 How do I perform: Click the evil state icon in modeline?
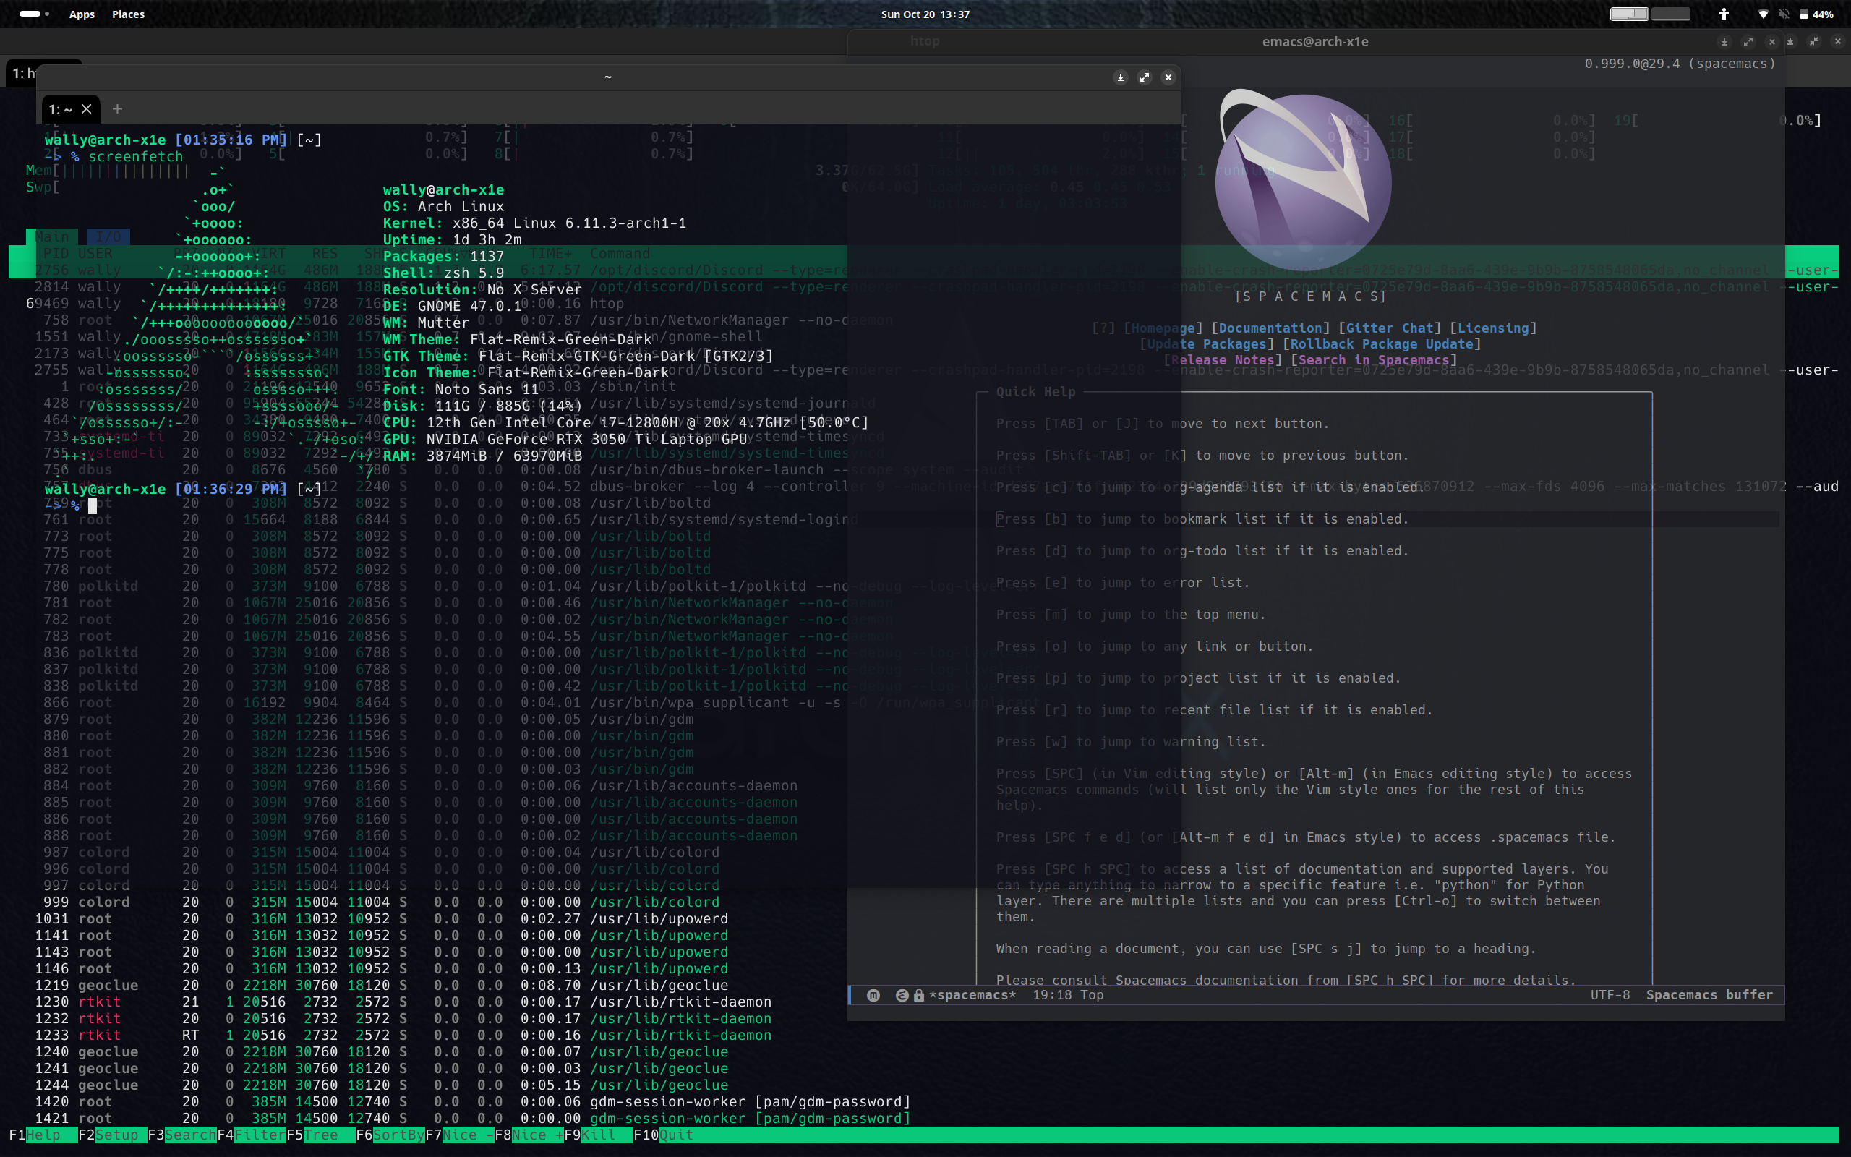click(x=873, y=995)
